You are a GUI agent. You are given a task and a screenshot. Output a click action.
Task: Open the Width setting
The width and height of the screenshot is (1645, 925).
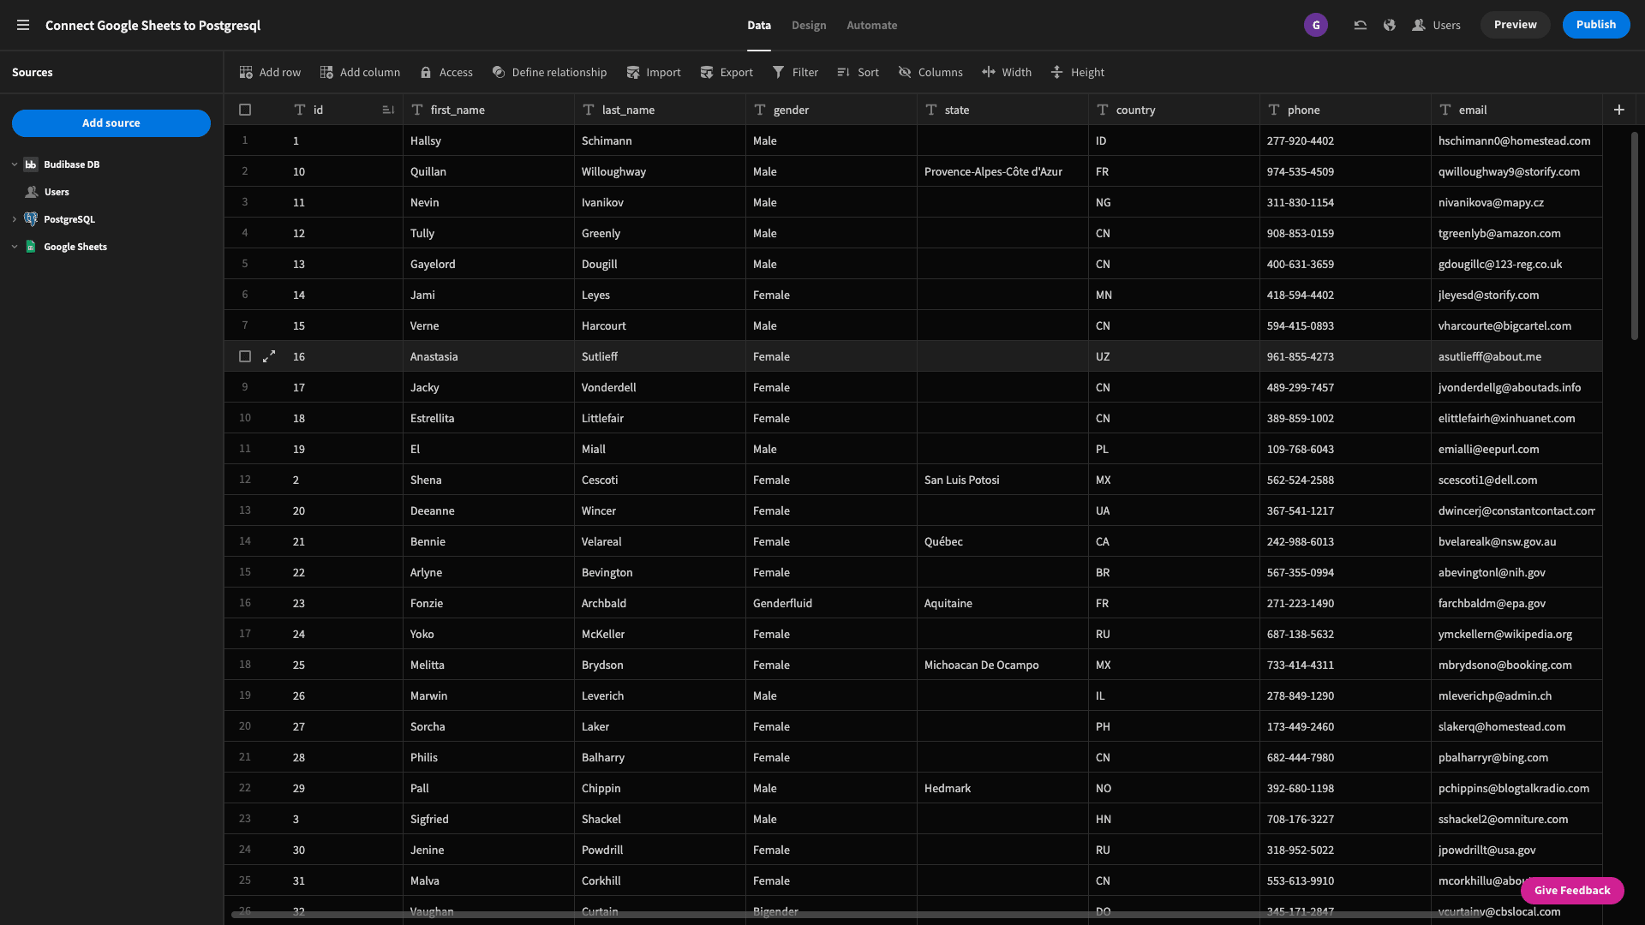coord(1007,72)
